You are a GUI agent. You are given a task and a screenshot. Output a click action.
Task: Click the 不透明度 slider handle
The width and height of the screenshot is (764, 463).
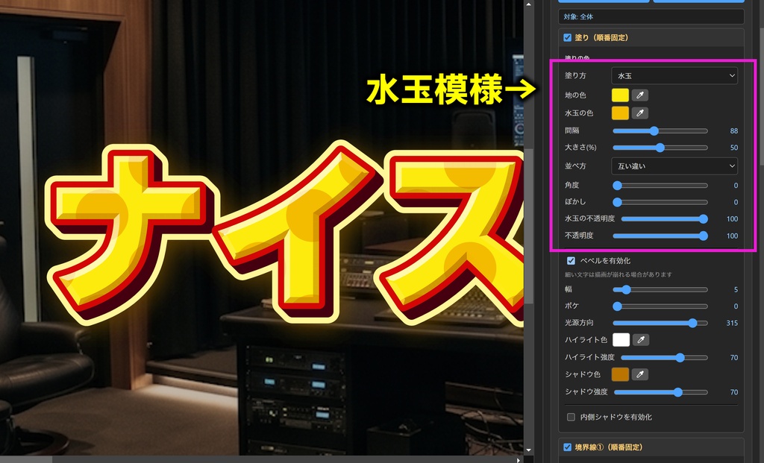coord(703,236)
